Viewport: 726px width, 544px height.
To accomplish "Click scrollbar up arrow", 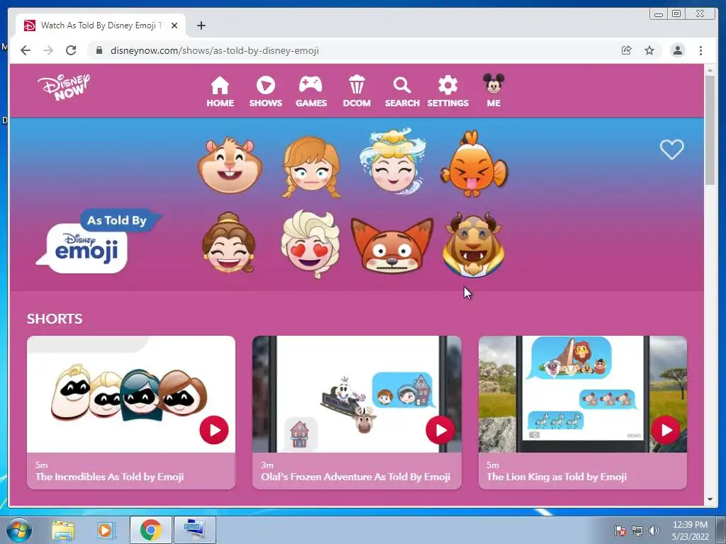I will [710, 71].
